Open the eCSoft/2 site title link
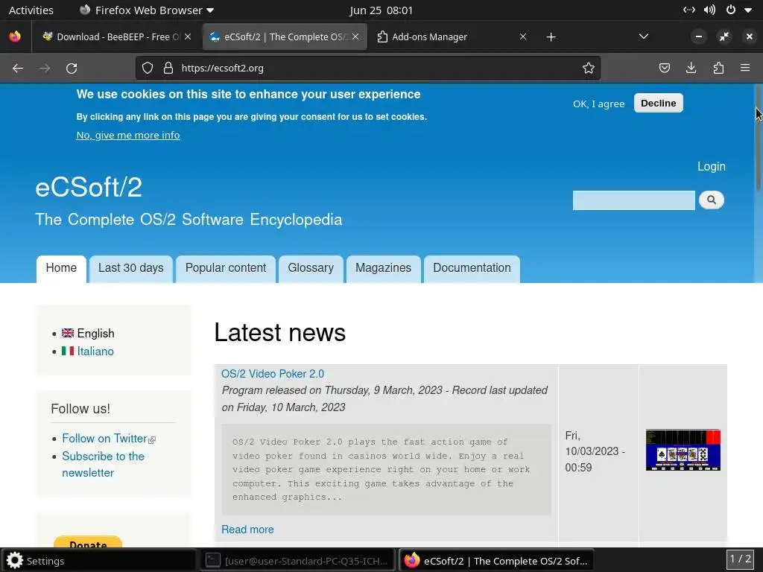Viewport: 763px width, 572px height. (x=89, y=187)
